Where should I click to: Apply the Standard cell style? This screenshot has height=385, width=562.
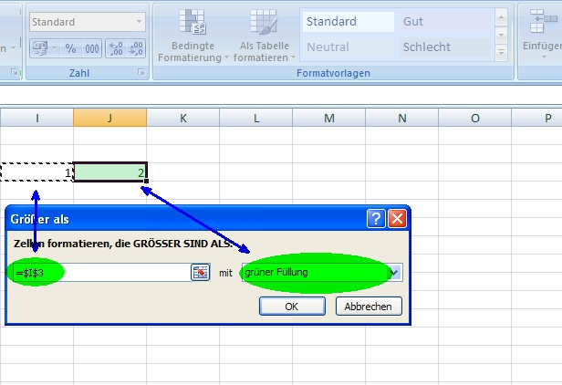click(348, 22)
